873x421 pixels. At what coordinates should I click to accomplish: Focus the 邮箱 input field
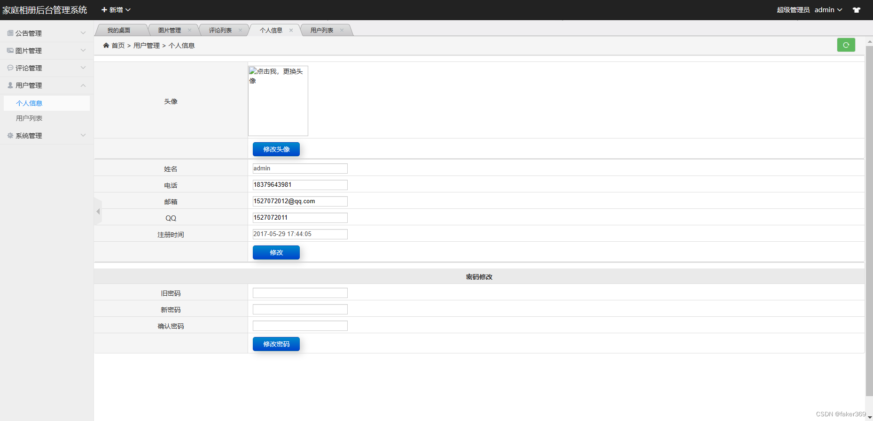(x=300, y=201)
